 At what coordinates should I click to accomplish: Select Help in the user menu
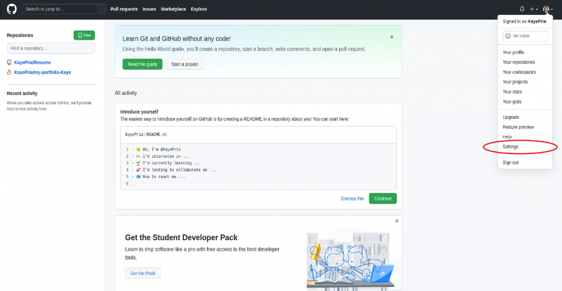pos(507,136)
